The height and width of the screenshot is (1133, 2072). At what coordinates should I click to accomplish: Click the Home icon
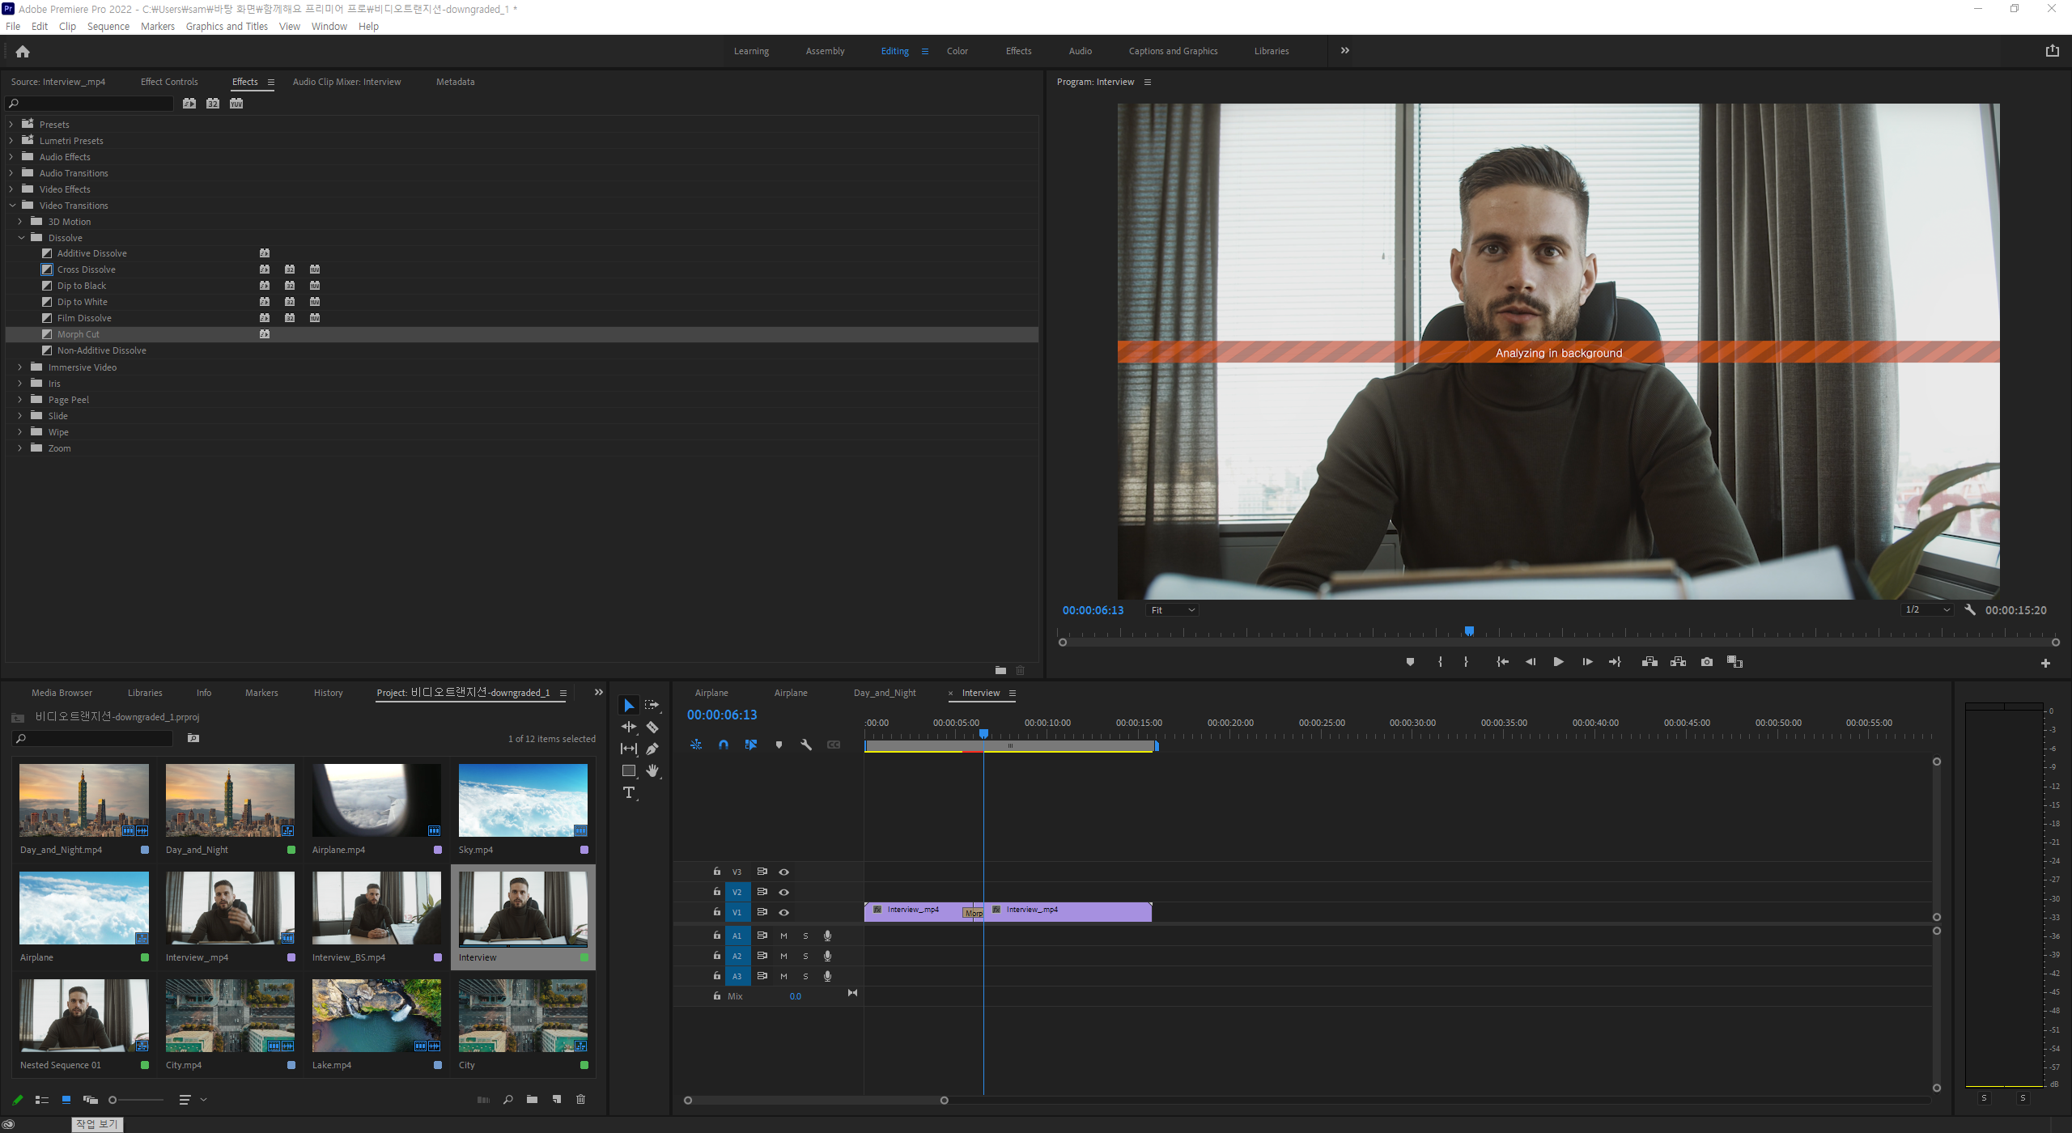point(23,52)
